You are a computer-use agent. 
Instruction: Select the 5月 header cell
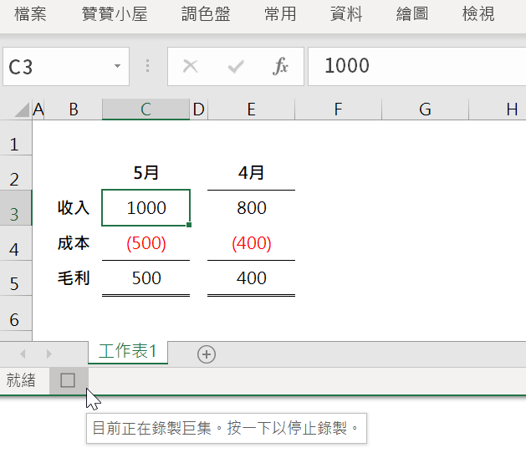(146, 173)
